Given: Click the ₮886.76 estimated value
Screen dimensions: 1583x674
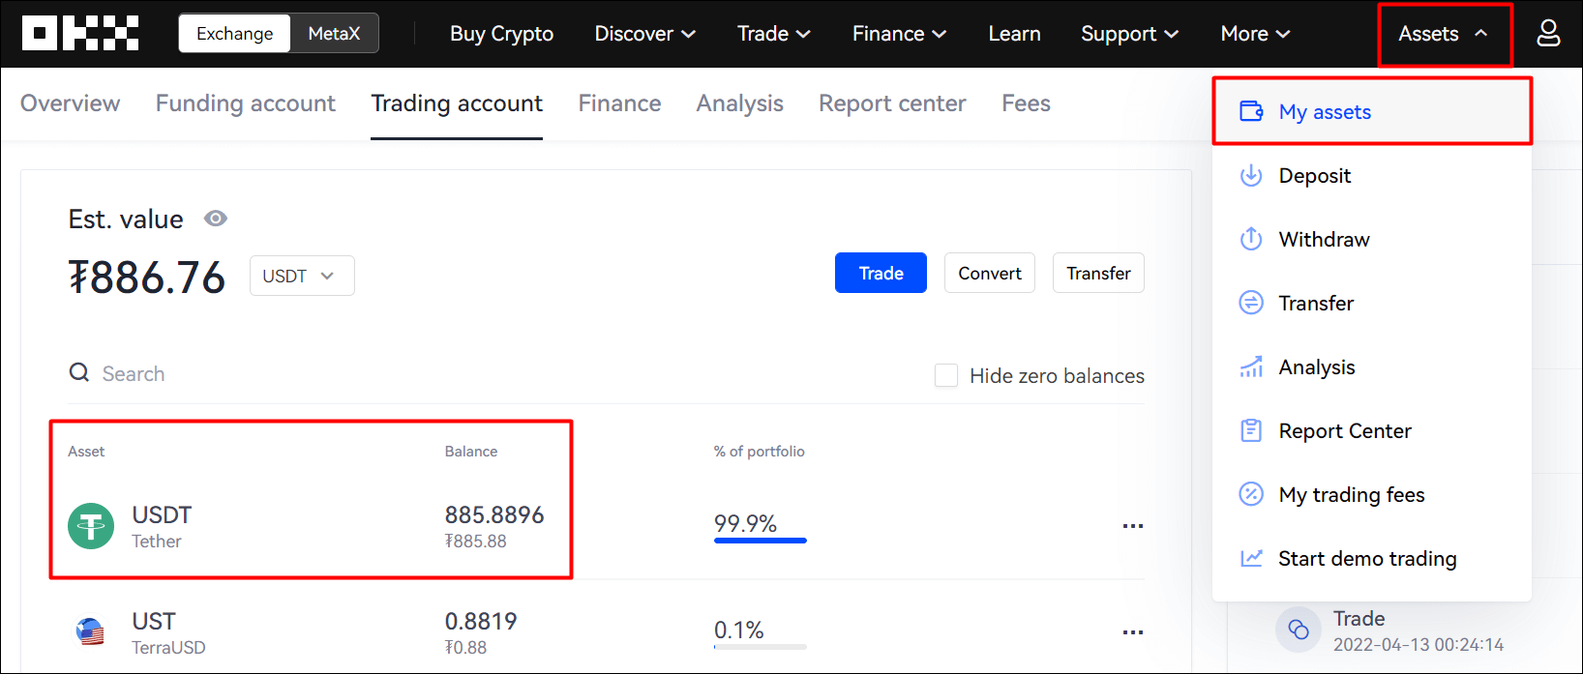Looking at the screenshot, I should (x=147, y=278).
